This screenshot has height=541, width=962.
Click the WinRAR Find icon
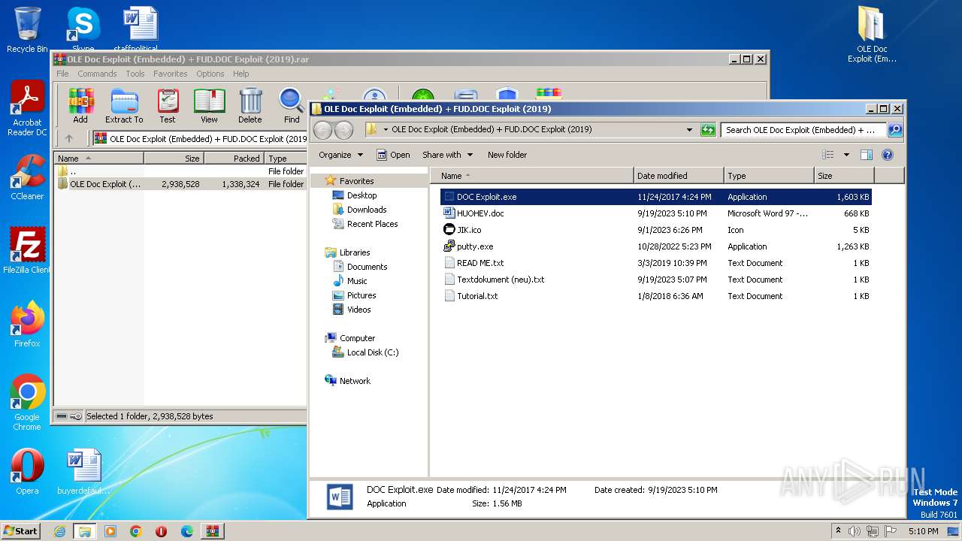[x=292, y=106]
